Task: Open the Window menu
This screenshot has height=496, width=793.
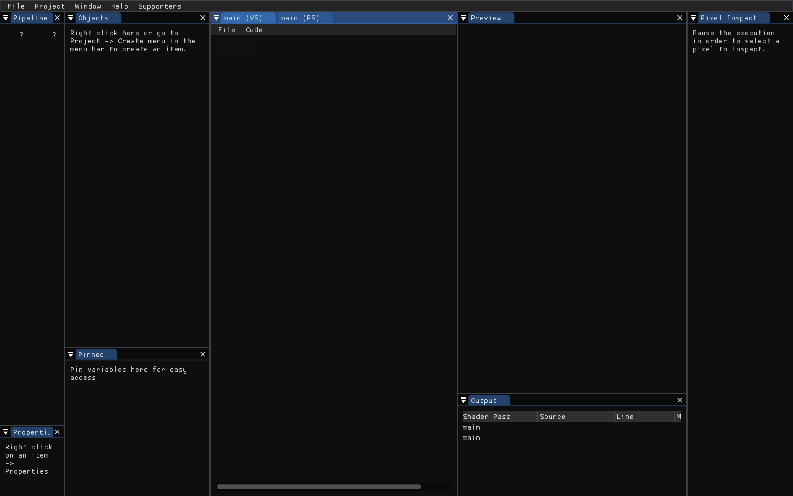Action: click(x=88, y=6)
